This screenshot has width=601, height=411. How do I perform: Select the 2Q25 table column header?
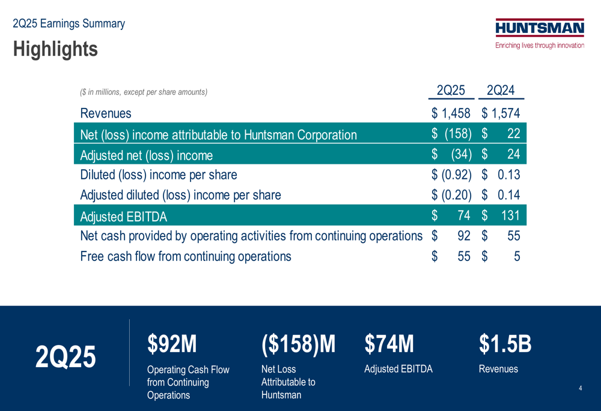pyautogui.click(x=451, y=91)
